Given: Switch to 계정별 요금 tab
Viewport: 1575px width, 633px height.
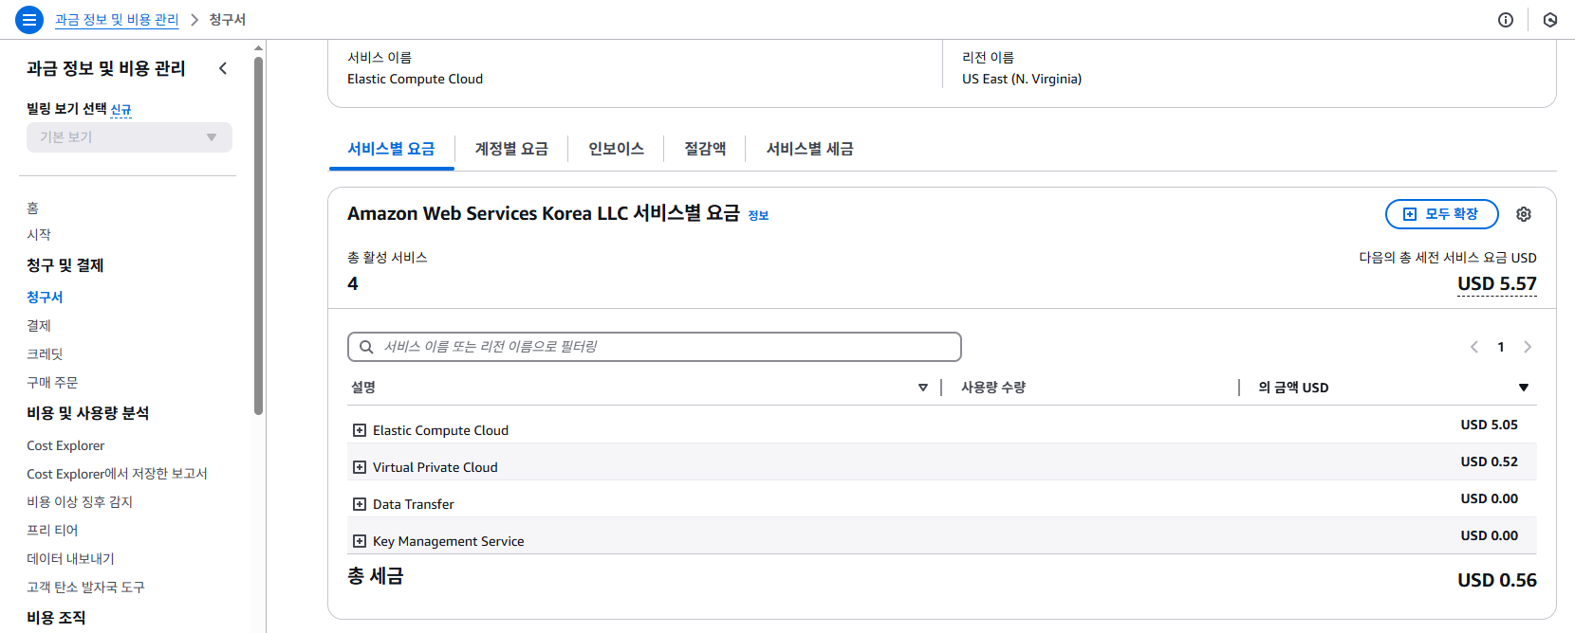Looking at the screenshot, I should click(x=511, y=149).
